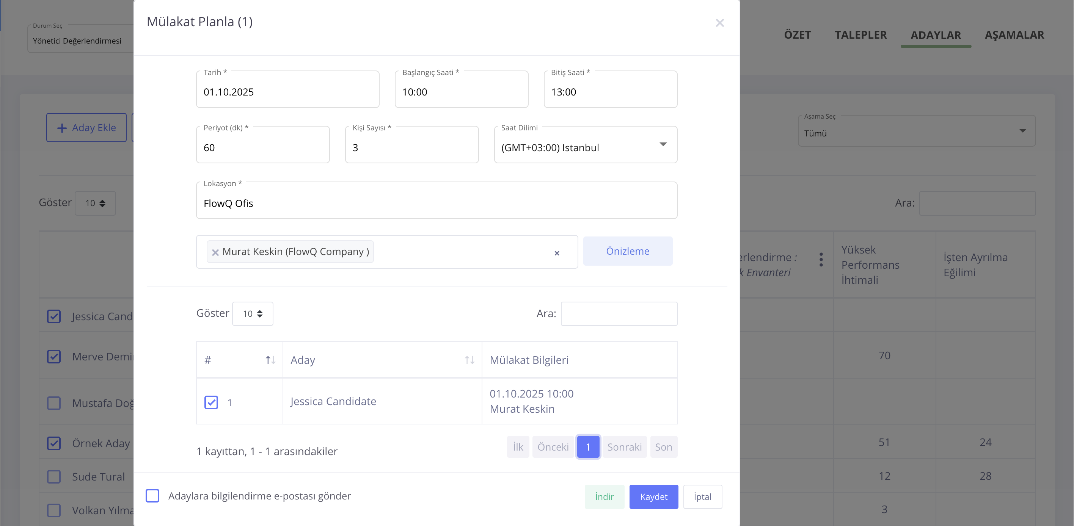The height and width of the screenshot is (526, 1074).
Task: Go to pagination page 1
Action: tap(588, 447)
